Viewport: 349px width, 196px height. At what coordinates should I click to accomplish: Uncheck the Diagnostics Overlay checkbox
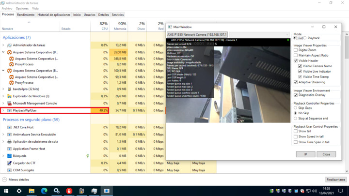point(296,95)
